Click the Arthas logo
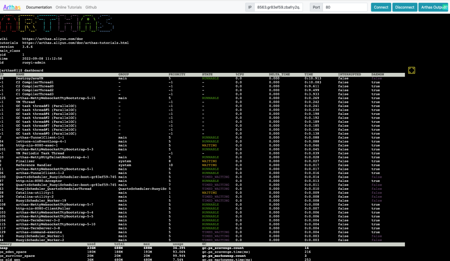 click(x=12, y=7)
